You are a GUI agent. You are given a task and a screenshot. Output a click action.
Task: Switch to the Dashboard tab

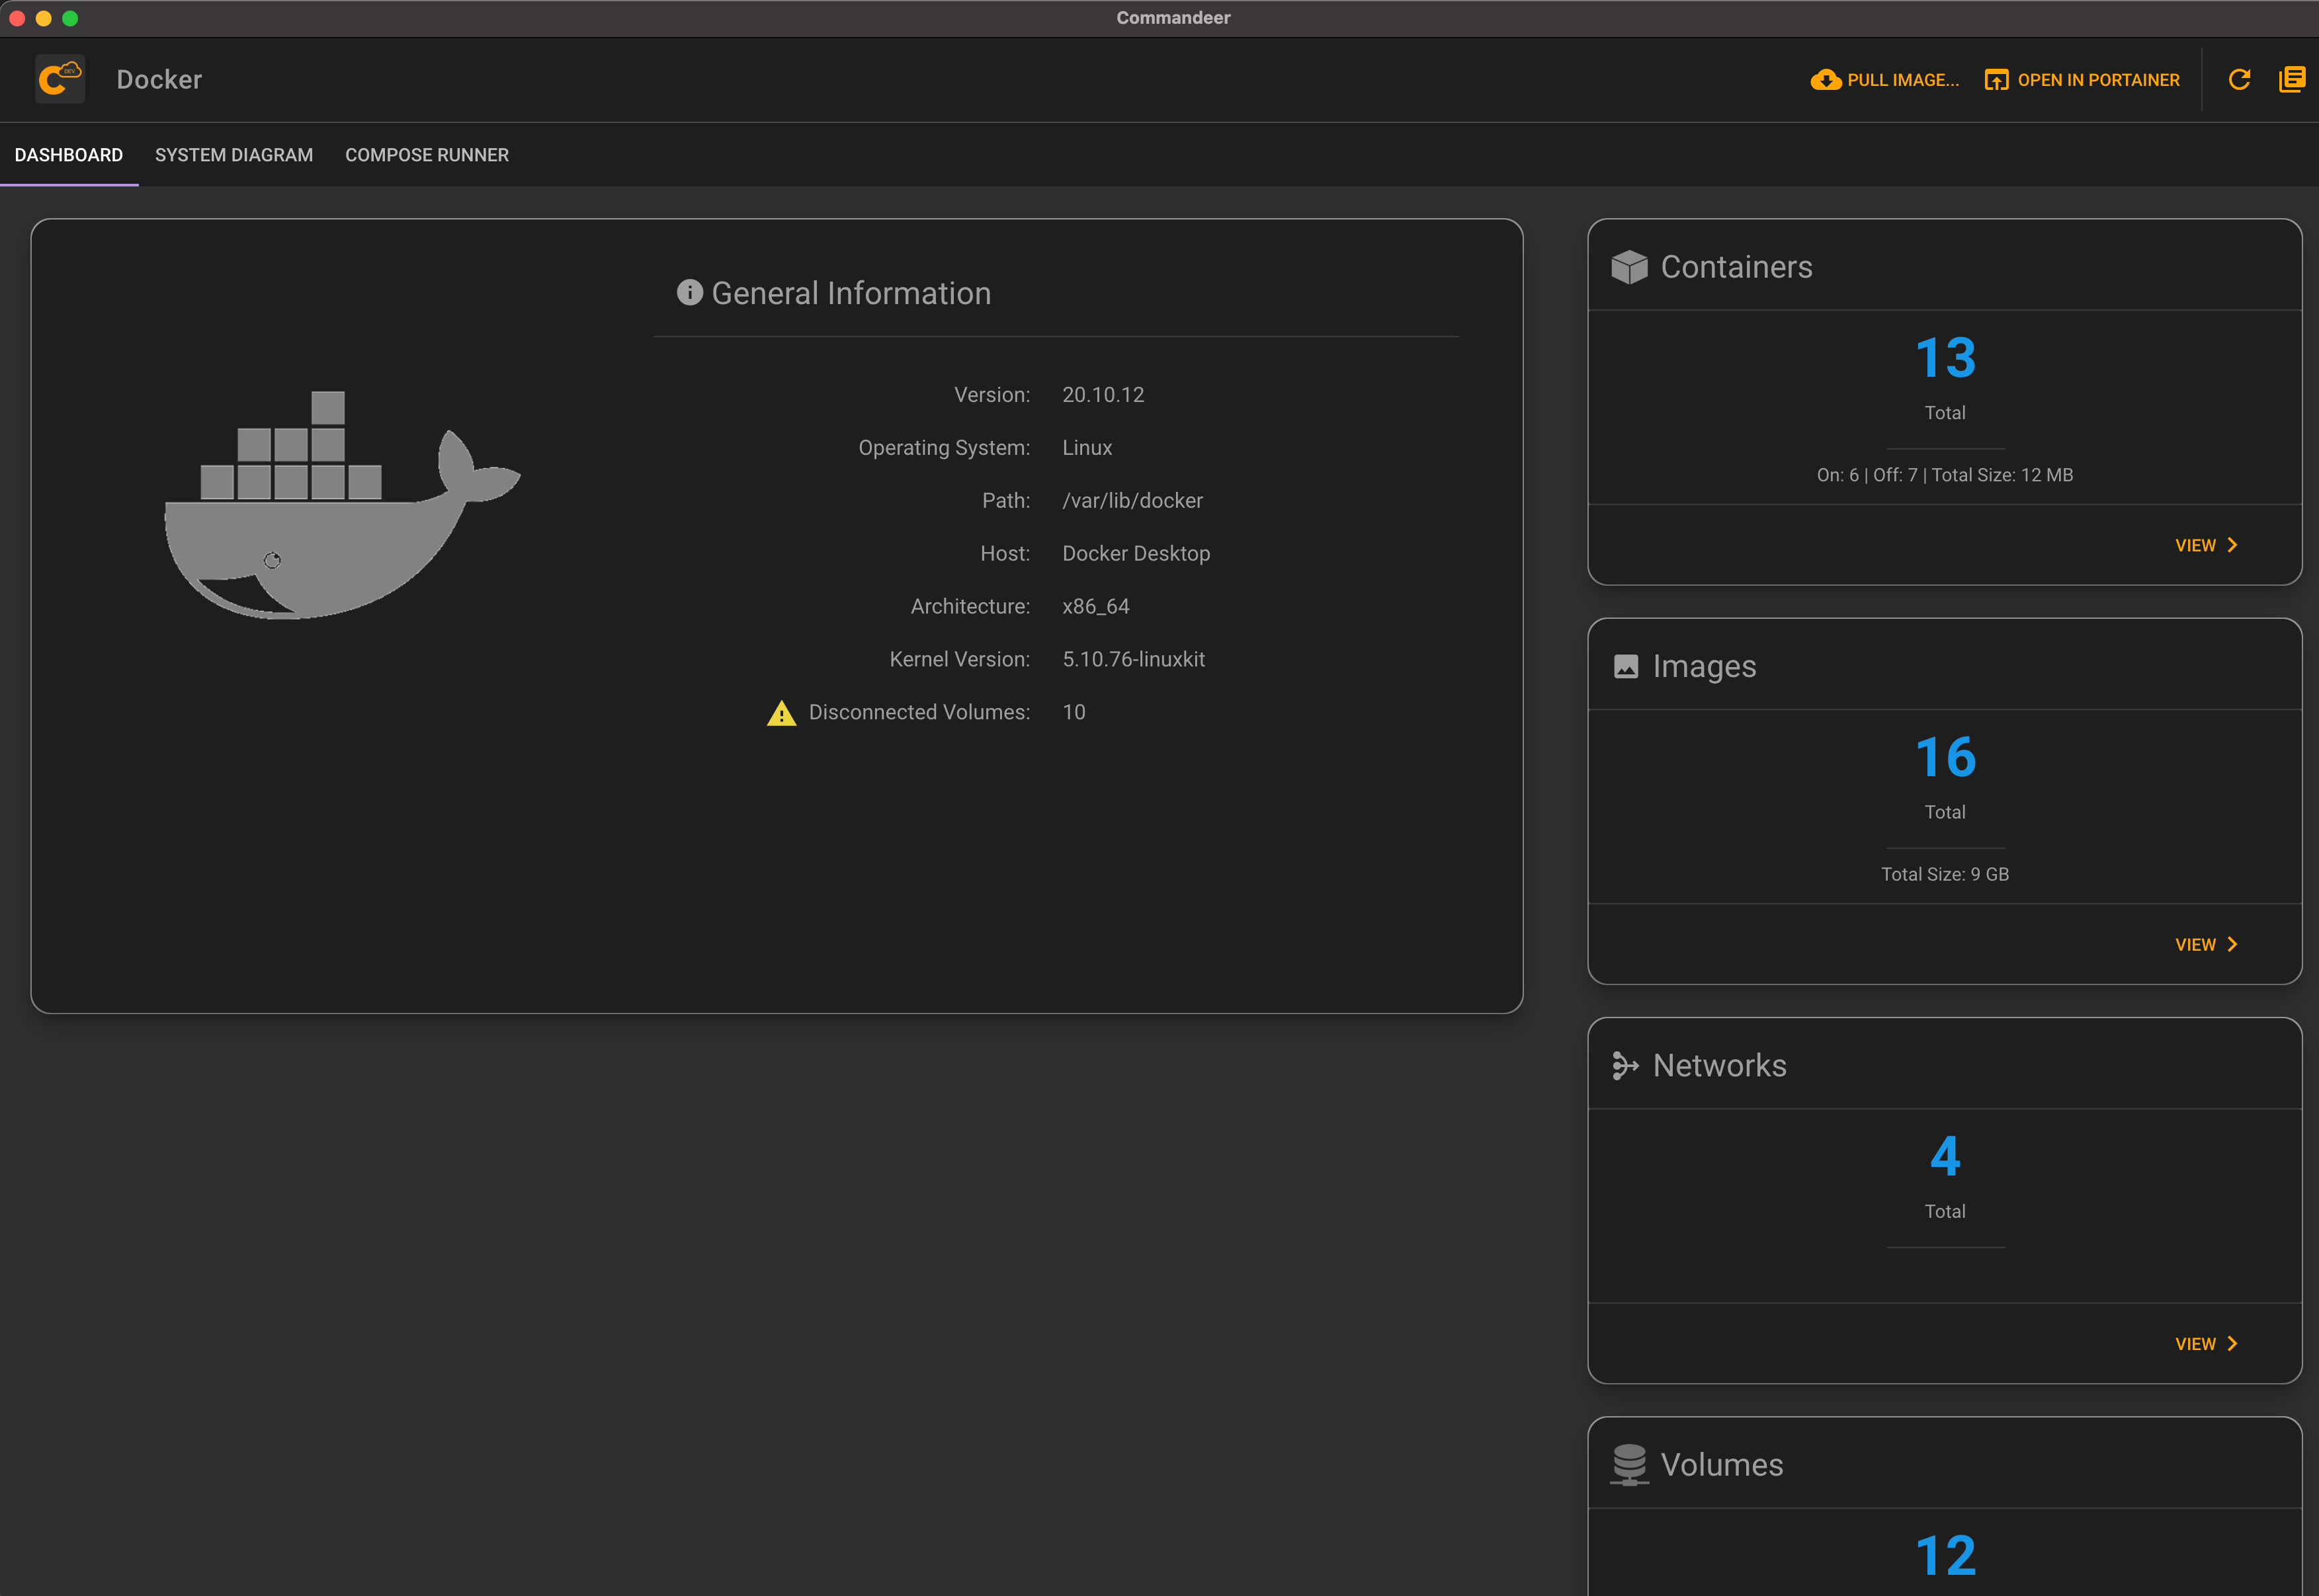[69, 155]
